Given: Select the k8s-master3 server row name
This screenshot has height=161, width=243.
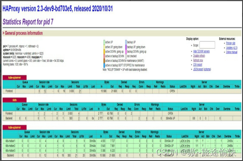Looking at the screenshot, I should point(10,151).
